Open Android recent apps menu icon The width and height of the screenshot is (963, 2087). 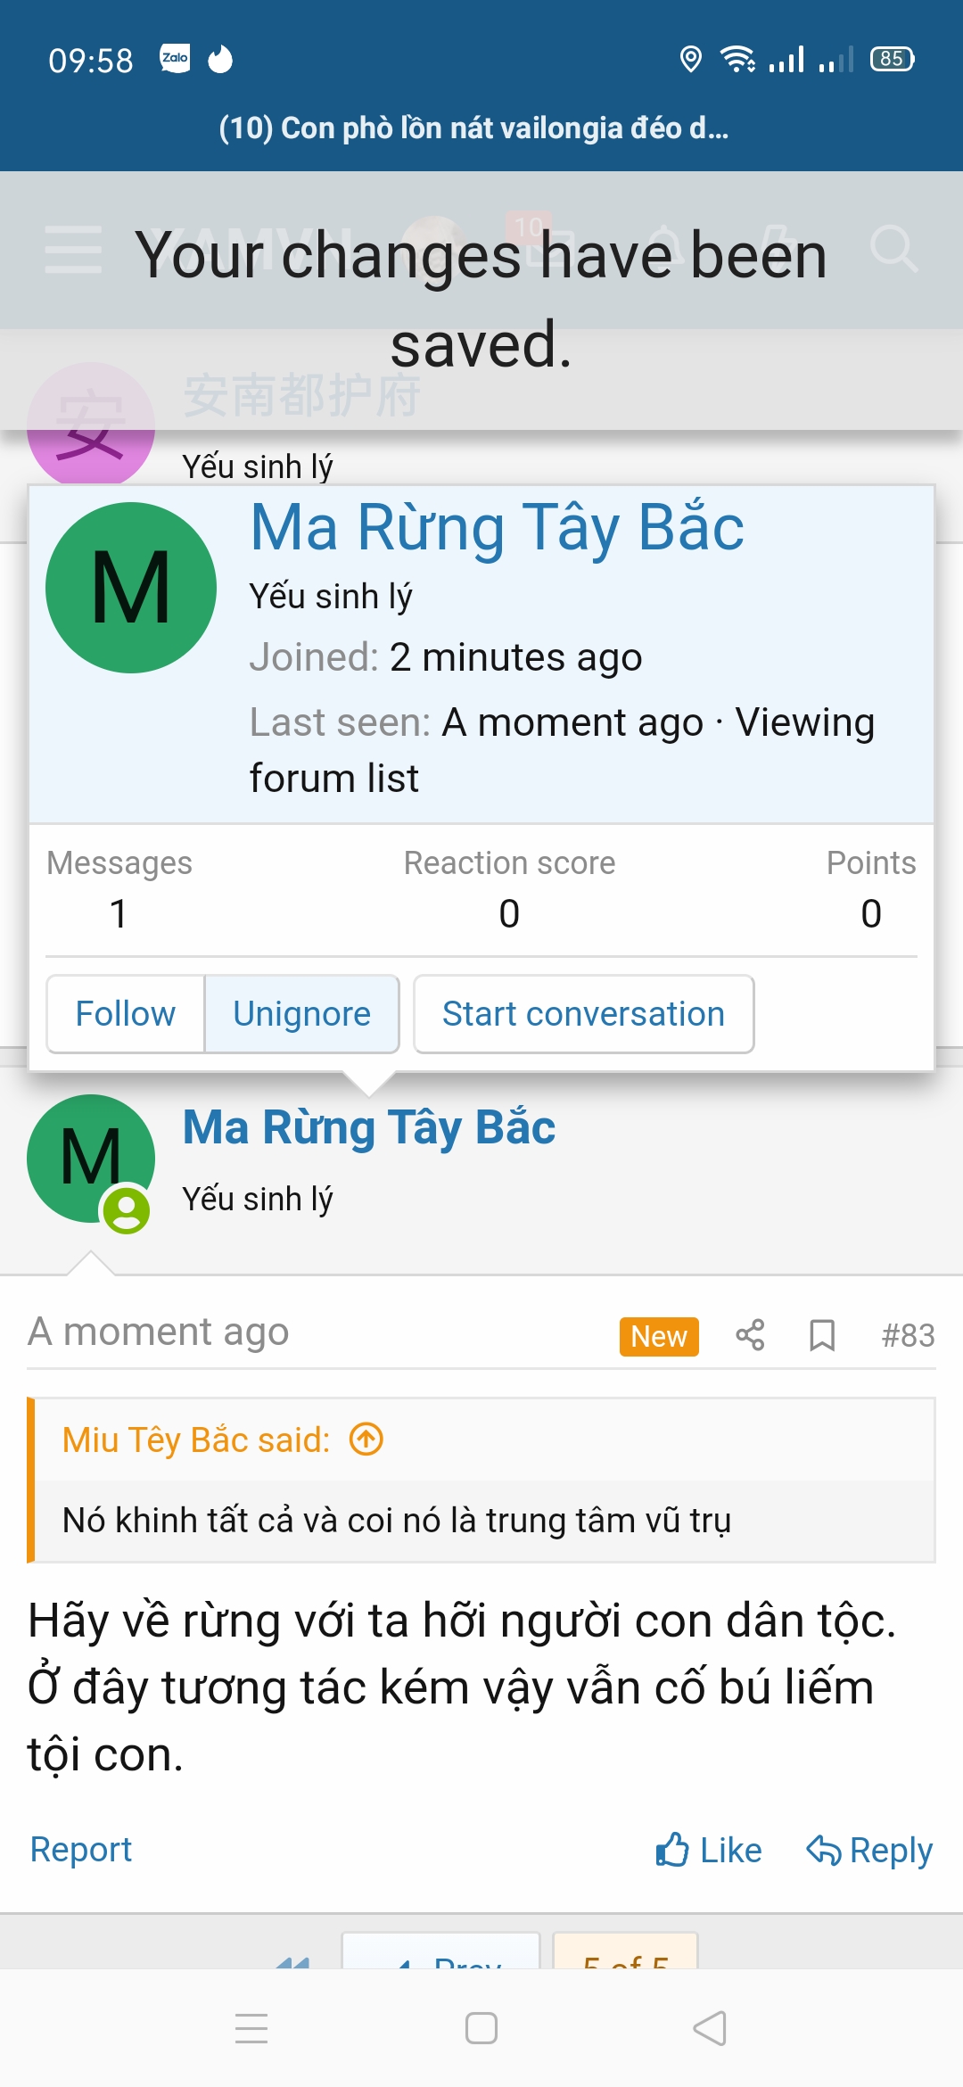(251, 2028)
